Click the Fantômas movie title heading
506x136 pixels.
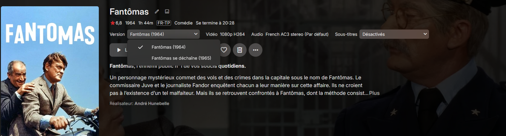[129, 12]
